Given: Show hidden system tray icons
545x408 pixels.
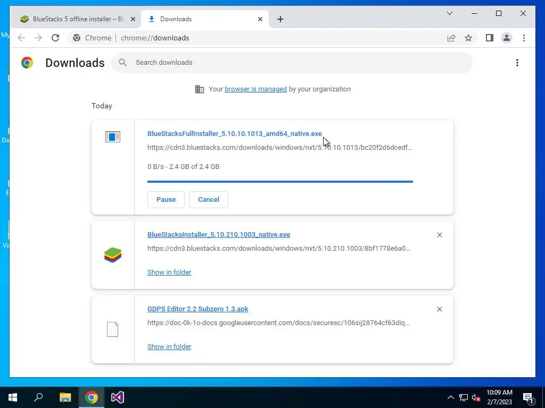Looking at the screenshot, I should pos(450,397).
